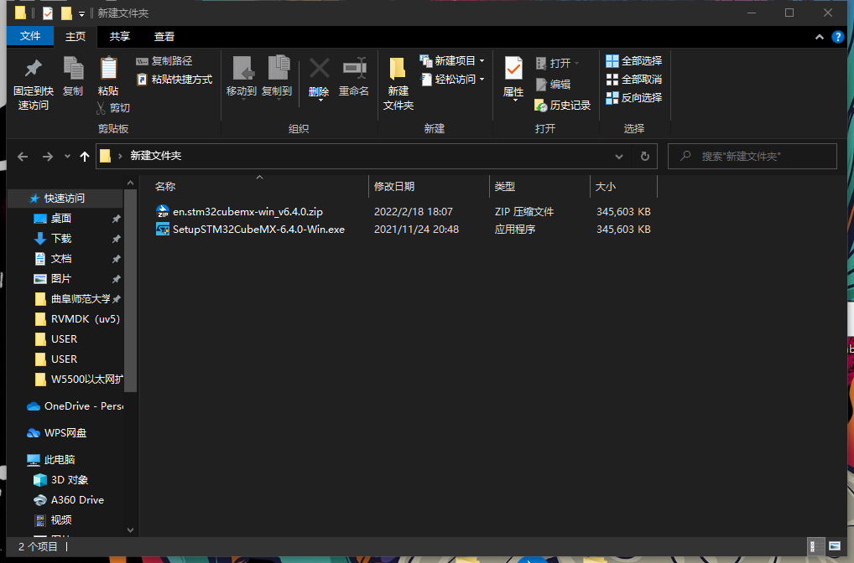Switch to details view in status bar
This screenshot has height=563, width=854.
pyautogui.click(x=816, y=546)
